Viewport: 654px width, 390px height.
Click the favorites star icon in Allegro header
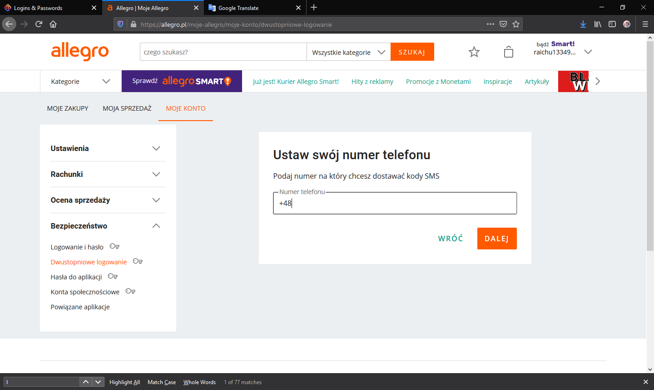pos(474,52)
